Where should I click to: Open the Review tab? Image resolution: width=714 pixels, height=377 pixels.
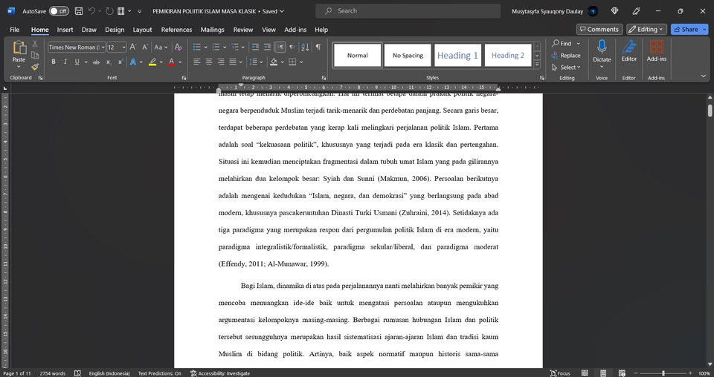pyautogui.click(x=242, y=30)
